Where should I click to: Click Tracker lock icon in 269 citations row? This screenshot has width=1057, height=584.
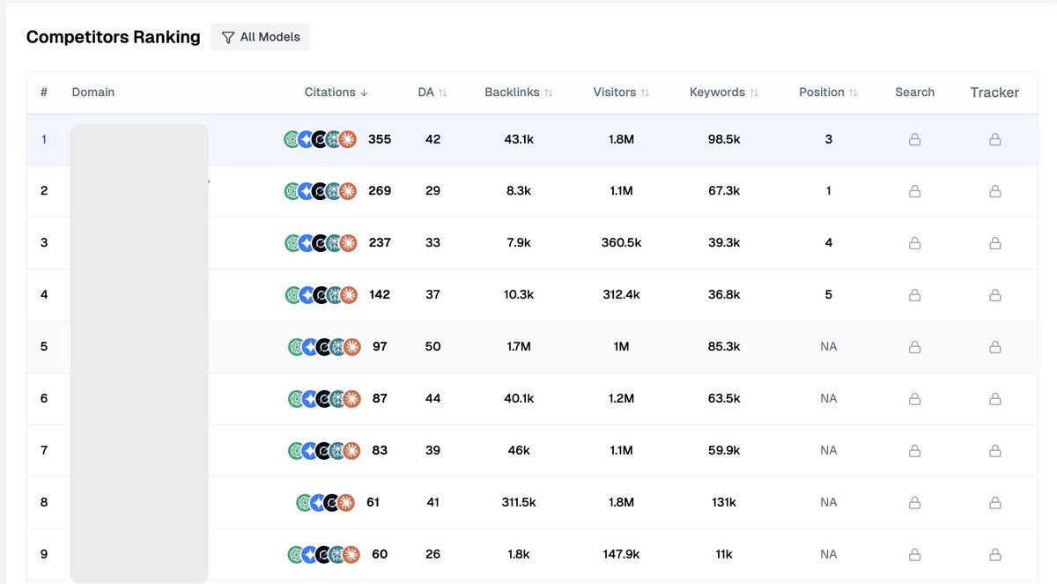click(994, 191)
